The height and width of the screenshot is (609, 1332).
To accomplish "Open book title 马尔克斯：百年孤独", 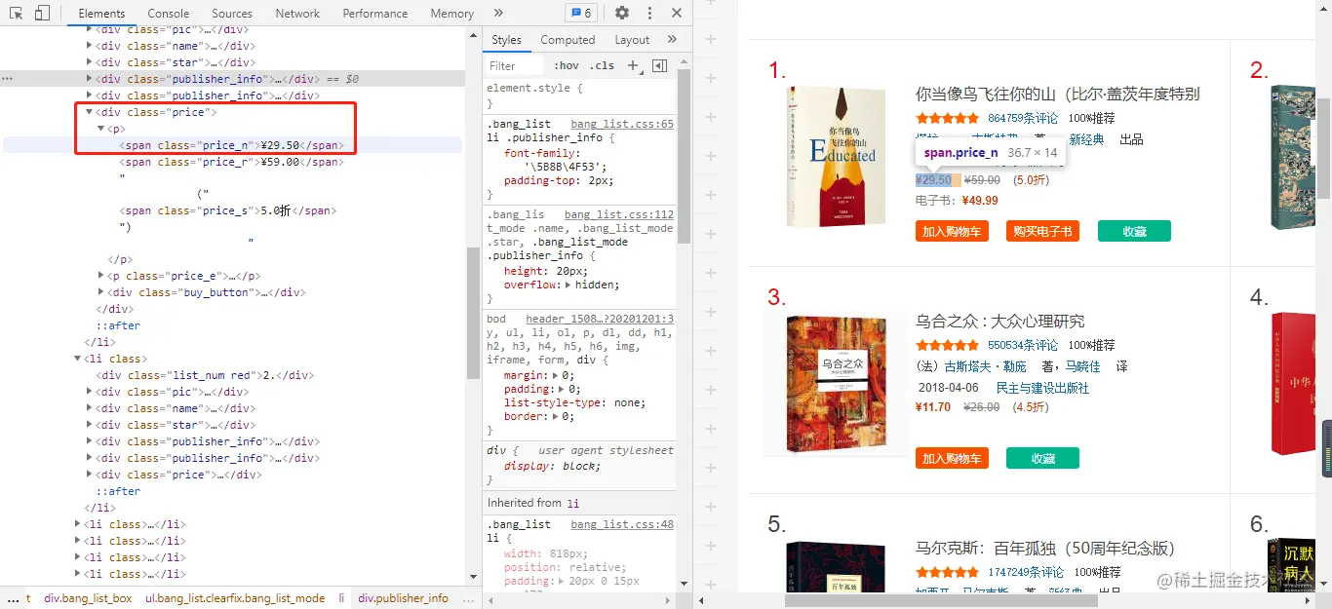I will 1045,549.
